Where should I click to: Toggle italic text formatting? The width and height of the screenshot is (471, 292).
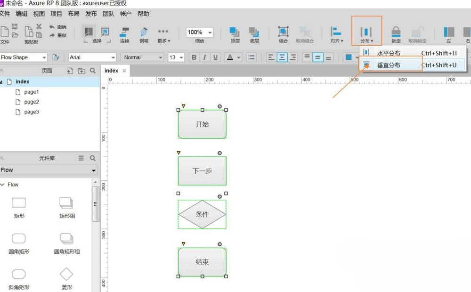click(204, 57)
